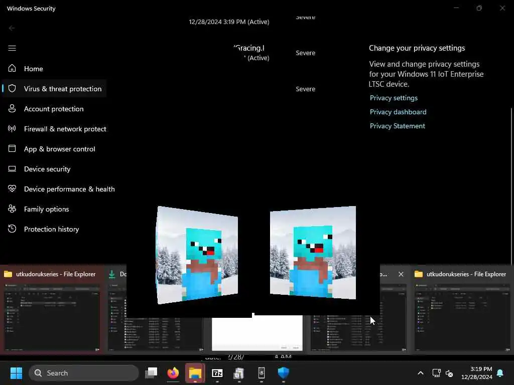
Task: Launch Firefox from the taskbar
Action: tap(173, 373)
